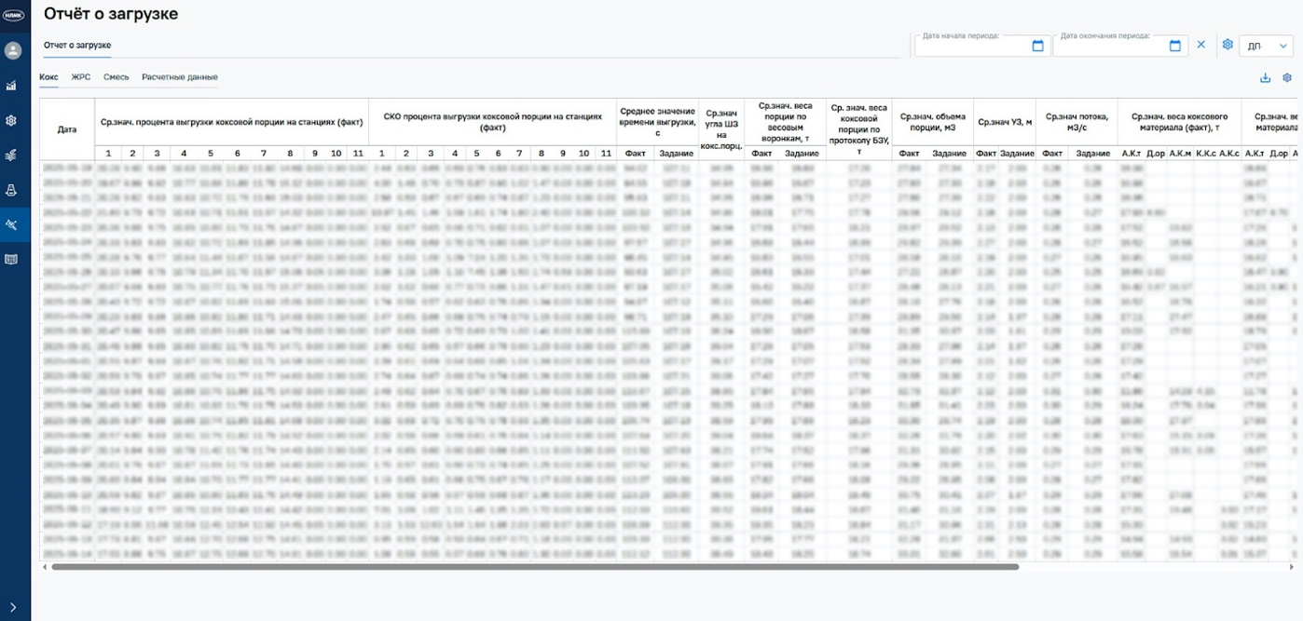Expand the sidebar with bottom chevron
Screen dimensions: 1303x621
click(x=12, y=607)
